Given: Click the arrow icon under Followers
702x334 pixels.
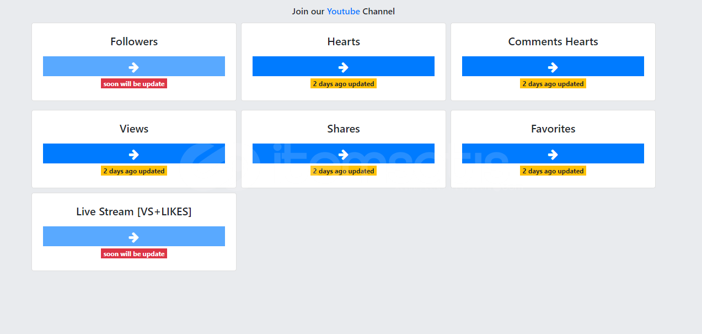Looking at the screenshot, I should tap(133, 67).
